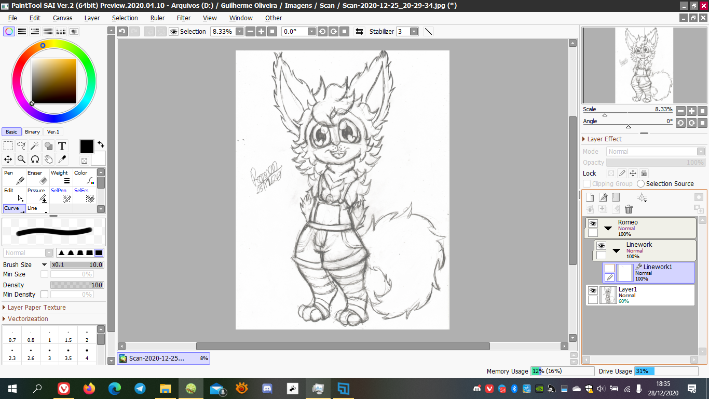Collapse the Linework folder

[616, 251]
